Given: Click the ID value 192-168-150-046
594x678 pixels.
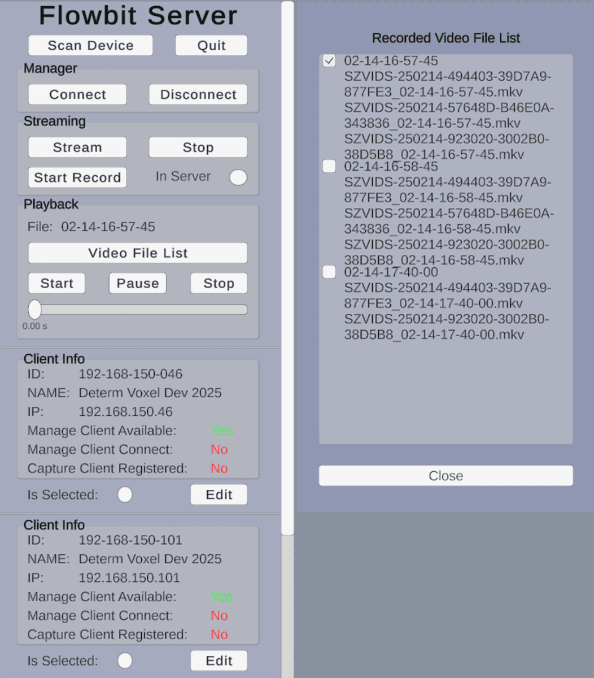Looking at the screenshot, I should (130, 374).
